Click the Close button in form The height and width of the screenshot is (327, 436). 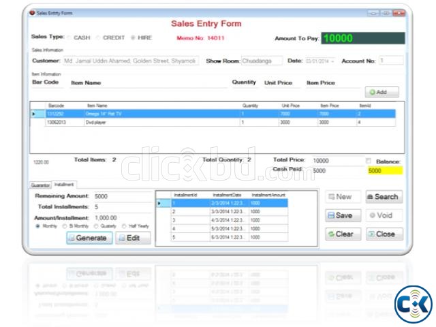click(x=383, y=234)
